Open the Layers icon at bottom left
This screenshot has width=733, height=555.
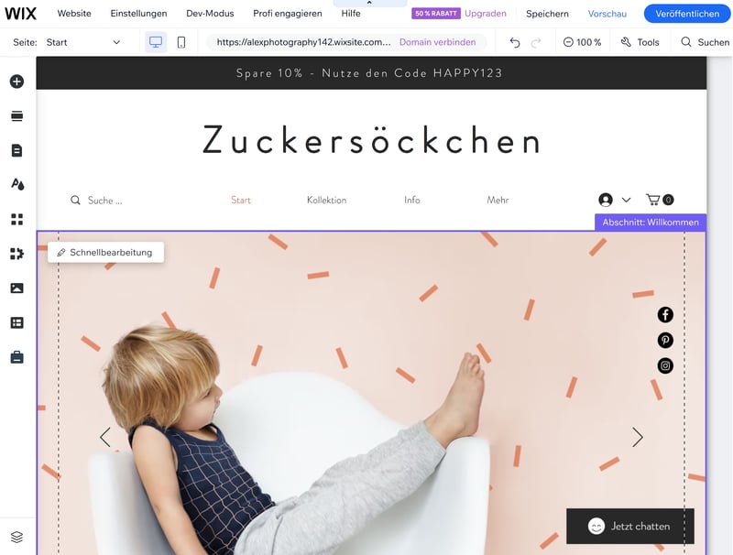16,538
